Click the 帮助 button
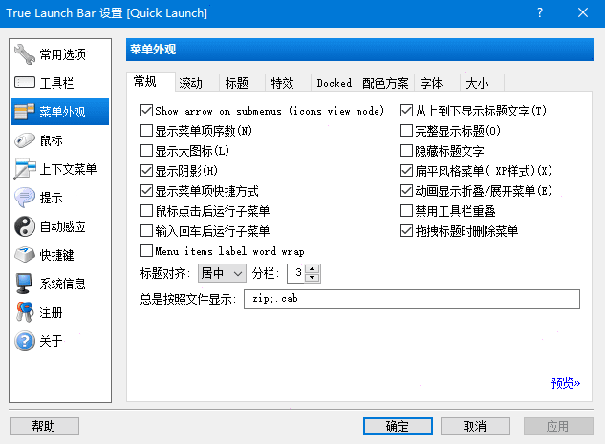The image size is (605, 444). click(x=44, y=426)
